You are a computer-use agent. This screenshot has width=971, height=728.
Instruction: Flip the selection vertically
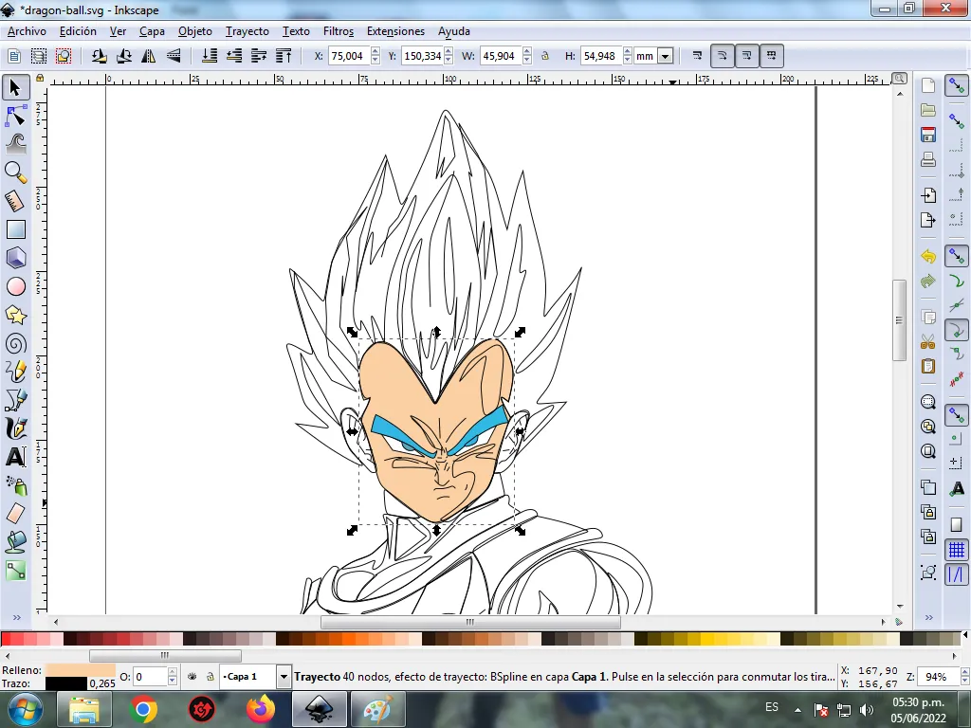[x=174, y=56]
